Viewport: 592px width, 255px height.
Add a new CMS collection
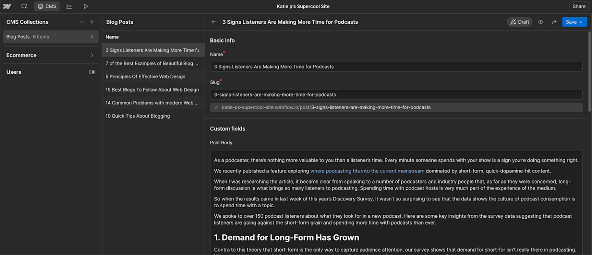[92, 22]
